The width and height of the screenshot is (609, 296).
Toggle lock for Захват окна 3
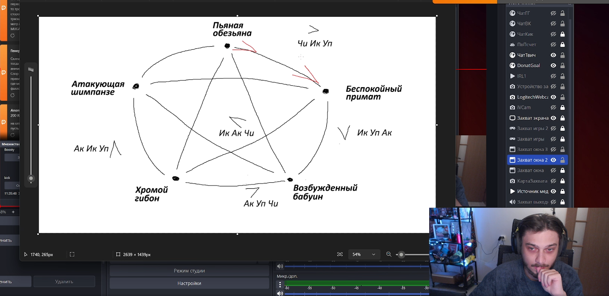click(562, 149)
